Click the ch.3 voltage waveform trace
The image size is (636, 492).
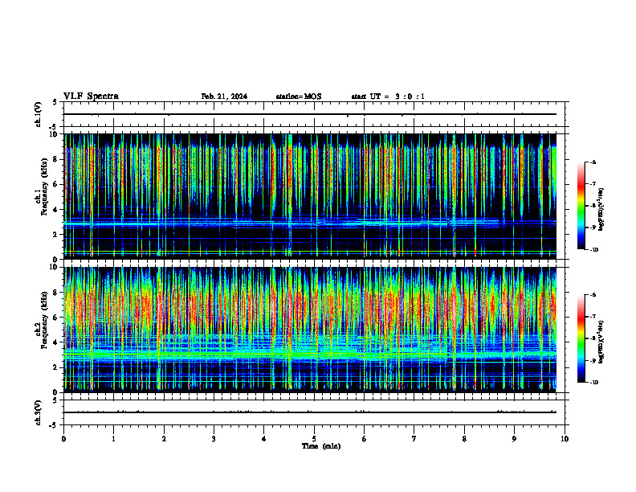point(310,412)
